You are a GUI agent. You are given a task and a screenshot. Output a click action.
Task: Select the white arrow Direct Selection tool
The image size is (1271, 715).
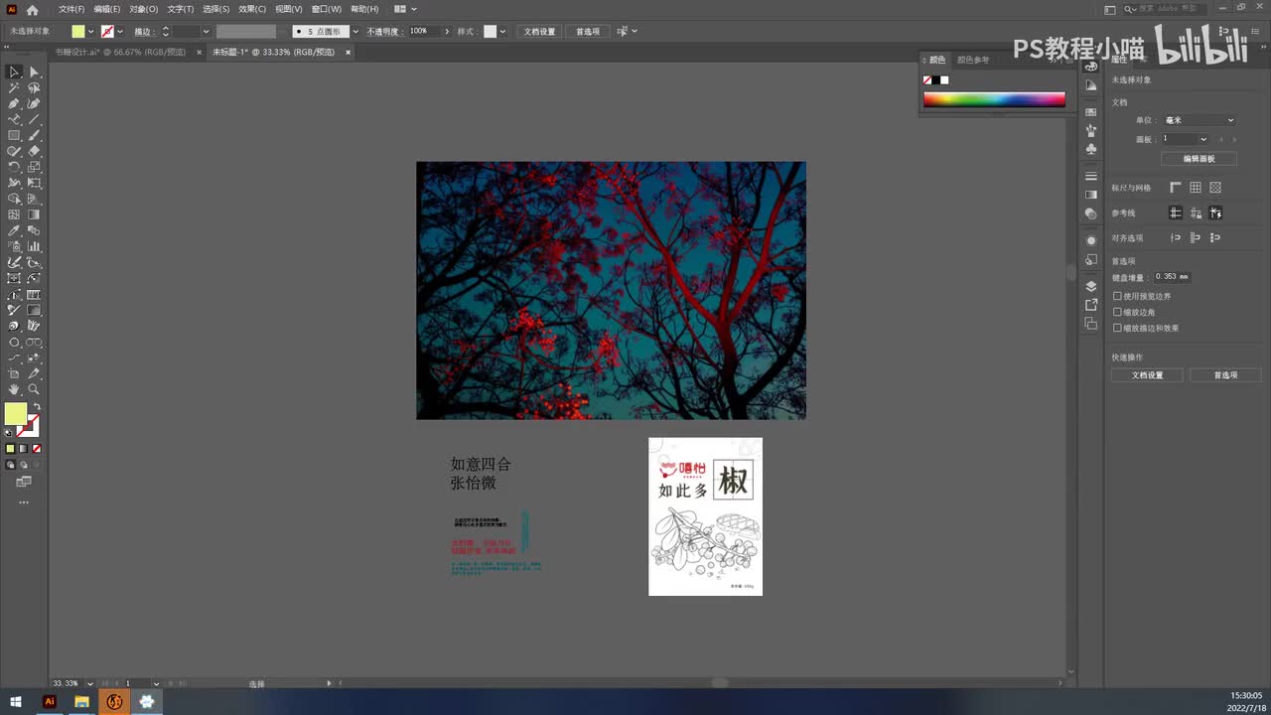pos(34,71)
